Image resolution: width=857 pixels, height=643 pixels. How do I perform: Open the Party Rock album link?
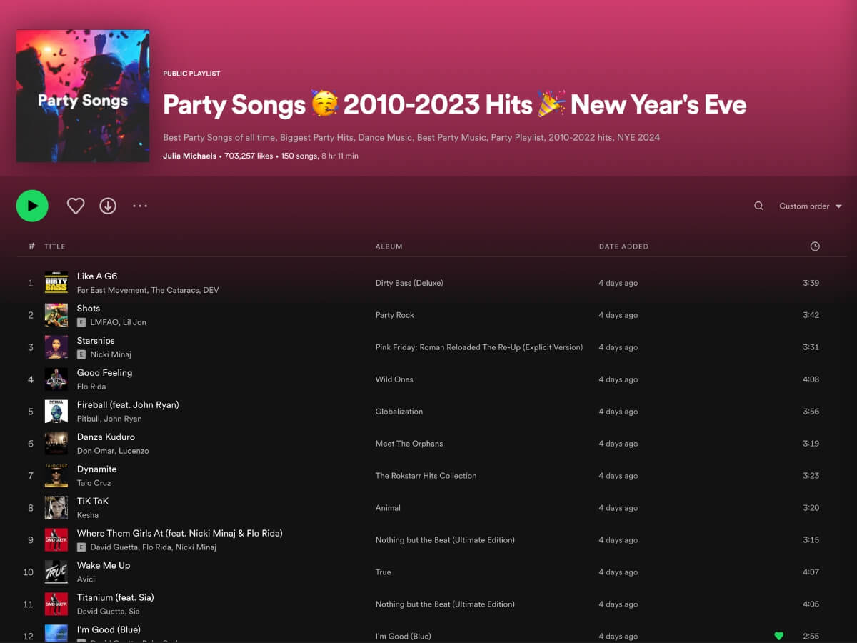point(395,315)
